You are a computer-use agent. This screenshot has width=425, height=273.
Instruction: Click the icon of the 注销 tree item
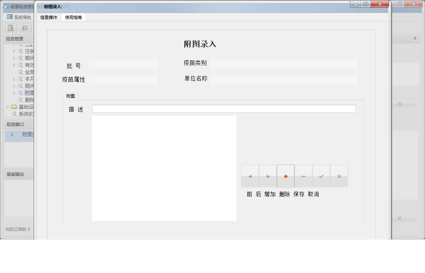(21, 51)
